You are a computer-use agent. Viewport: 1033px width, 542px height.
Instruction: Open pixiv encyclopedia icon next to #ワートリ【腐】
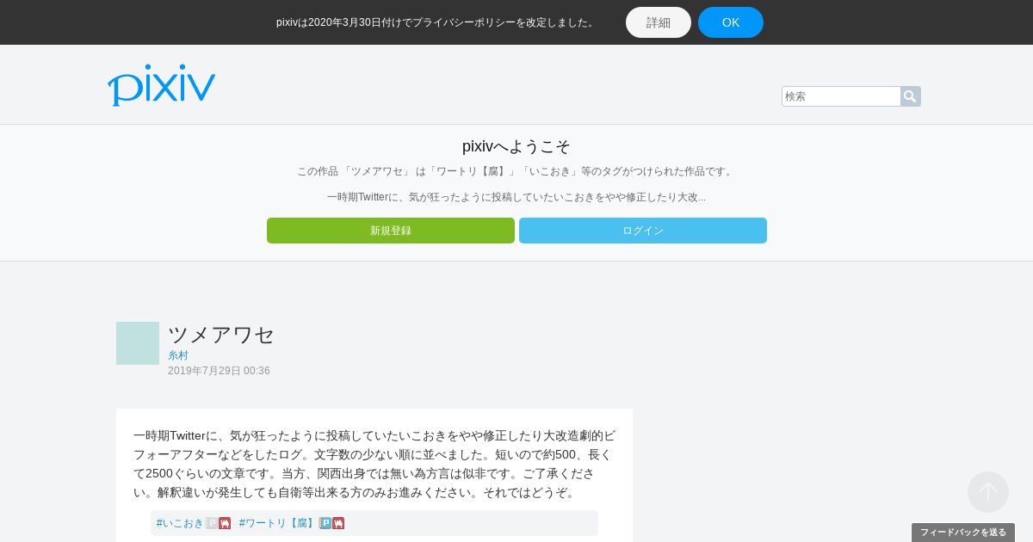[x=325, y=523]
